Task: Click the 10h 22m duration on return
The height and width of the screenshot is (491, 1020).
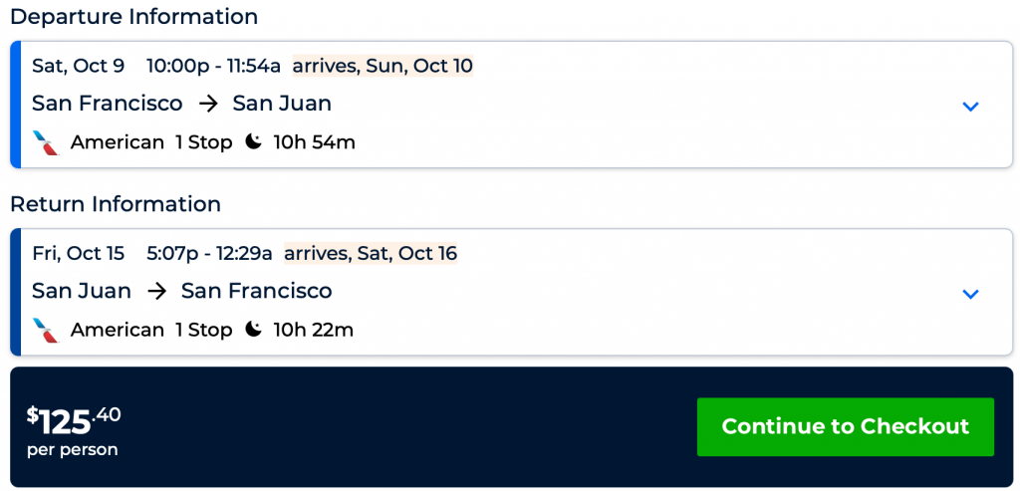Action: [313, 330]
